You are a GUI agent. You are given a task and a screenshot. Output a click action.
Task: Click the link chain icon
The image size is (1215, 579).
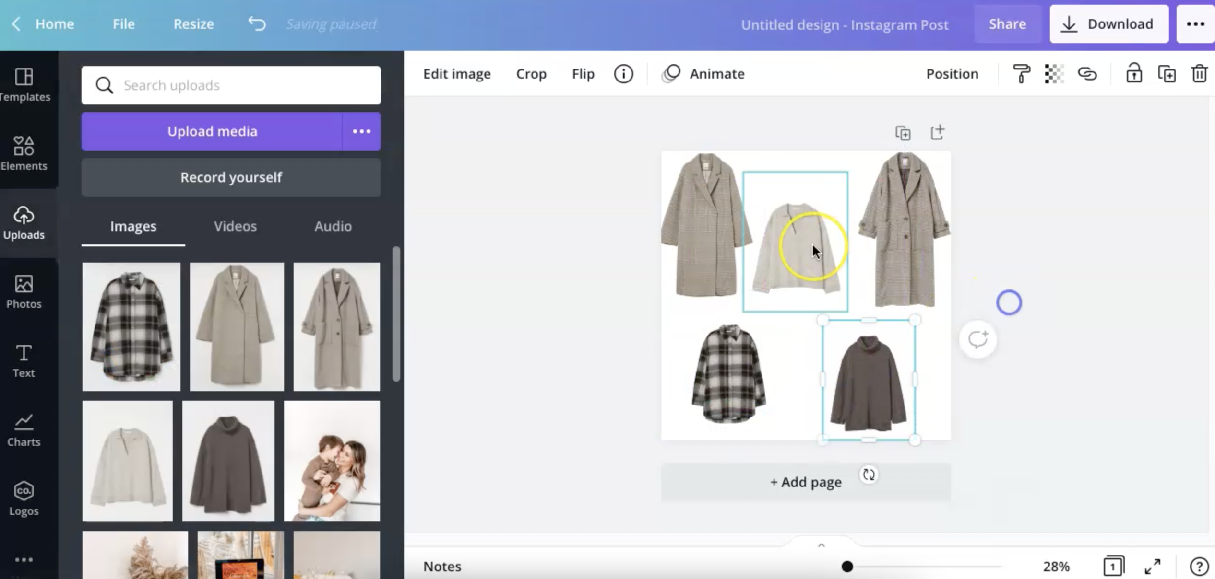point(1087,74)
